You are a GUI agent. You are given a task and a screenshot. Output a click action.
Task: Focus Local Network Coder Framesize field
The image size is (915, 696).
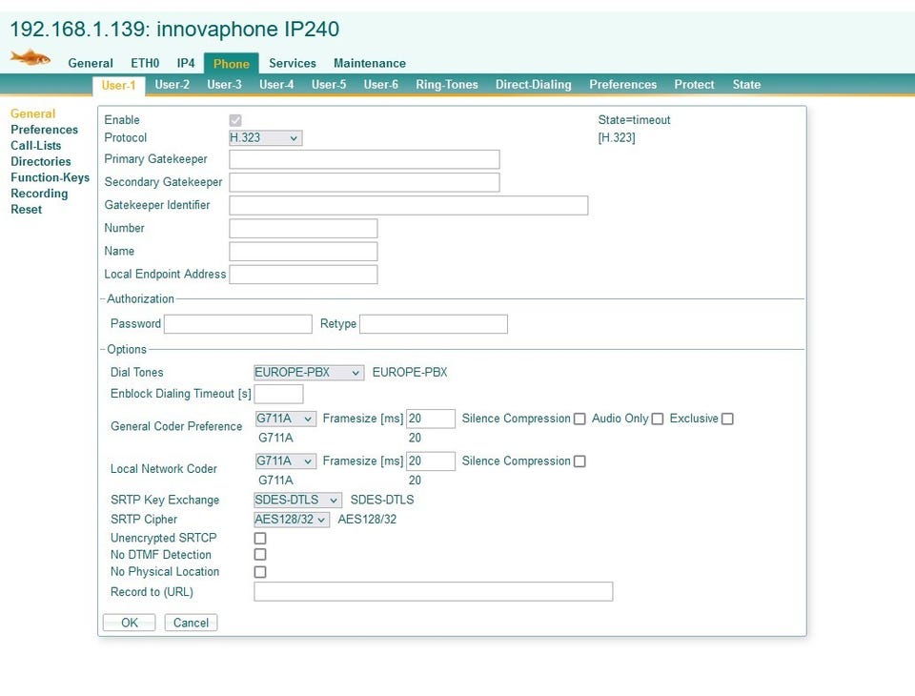[431, 461]
